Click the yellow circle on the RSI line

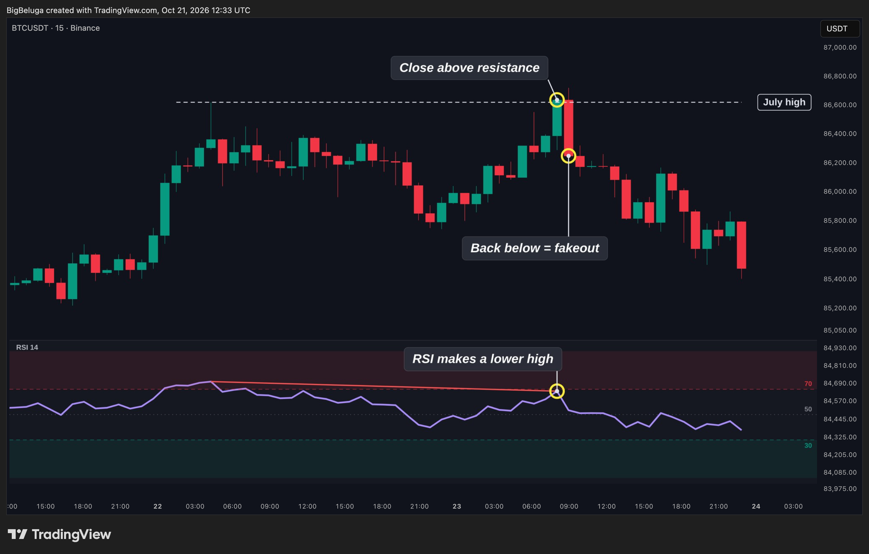click(557, 391)
